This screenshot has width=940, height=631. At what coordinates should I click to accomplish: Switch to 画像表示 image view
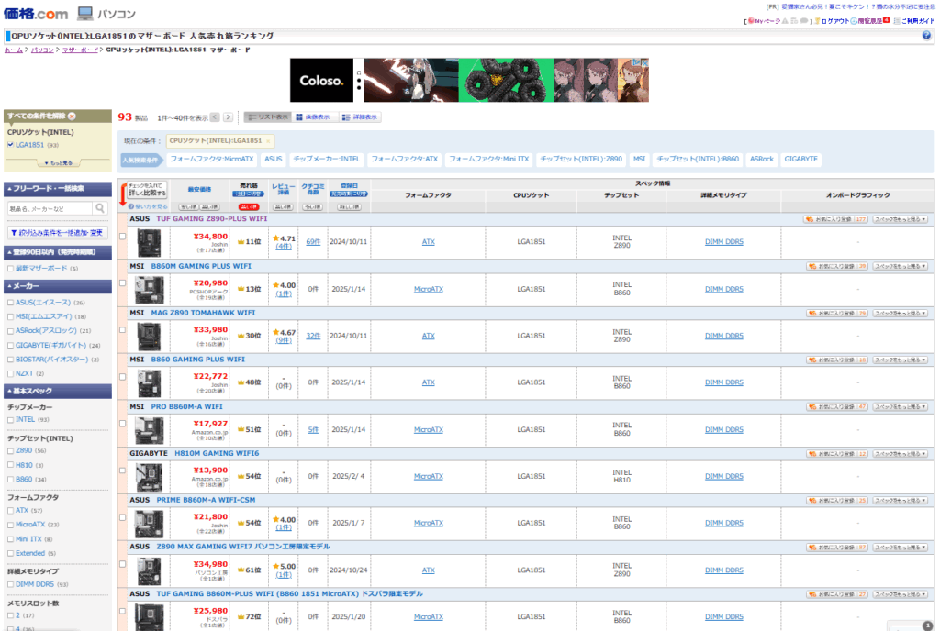pos(313,117)
